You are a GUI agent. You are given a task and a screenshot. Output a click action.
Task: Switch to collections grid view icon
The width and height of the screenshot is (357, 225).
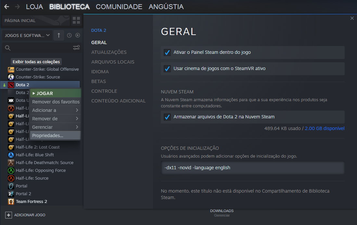pos(76,20)
